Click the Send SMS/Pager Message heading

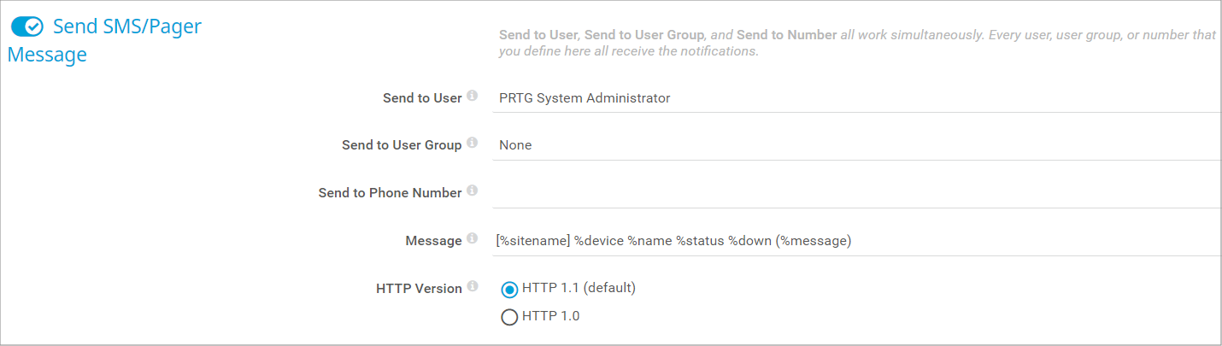[126, 26]
